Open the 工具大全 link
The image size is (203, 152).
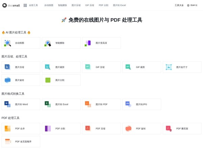pyautogui.click(x=179, y=5)
